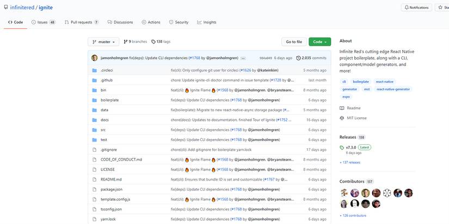Select the react-native-generator topic tag
Screen dimensions: 449x224
(x=393, y=89)
